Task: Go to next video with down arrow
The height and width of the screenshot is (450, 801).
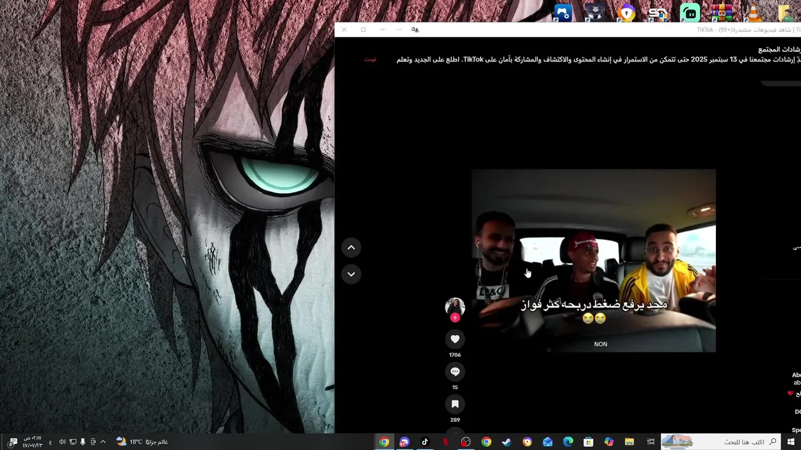Action: point(351,274)
